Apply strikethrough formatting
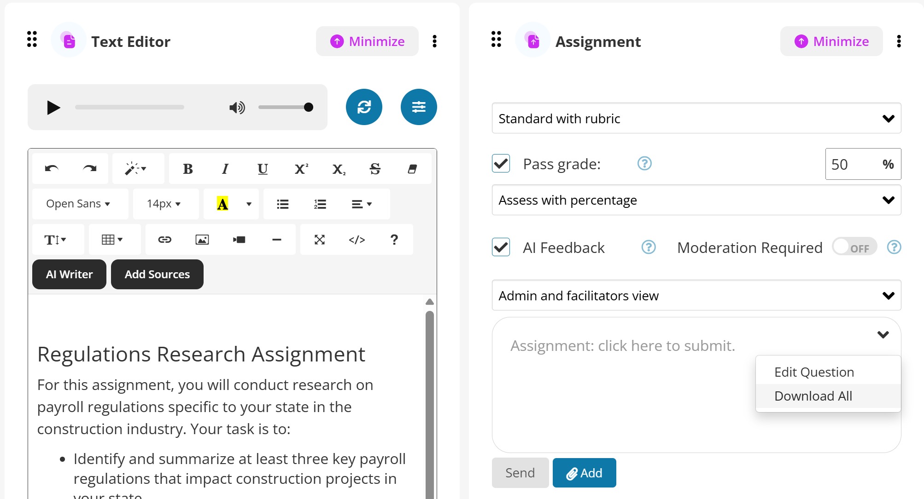Image resolution: width=924 pixels, height=499 pixels. [375, 169]
